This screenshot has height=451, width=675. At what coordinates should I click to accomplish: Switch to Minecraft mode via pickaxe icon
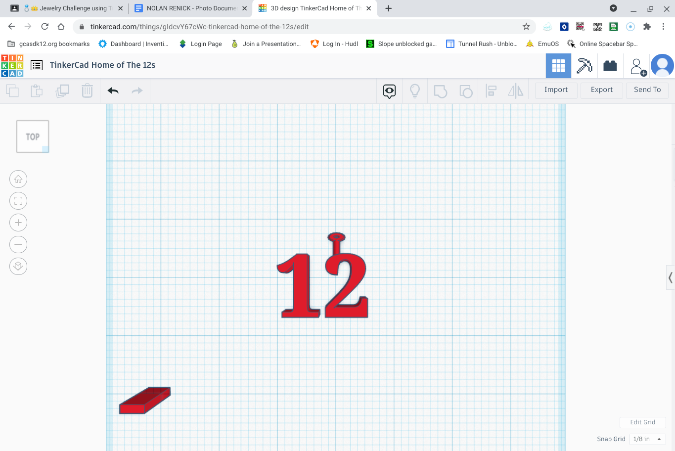[x=584, y=65]
